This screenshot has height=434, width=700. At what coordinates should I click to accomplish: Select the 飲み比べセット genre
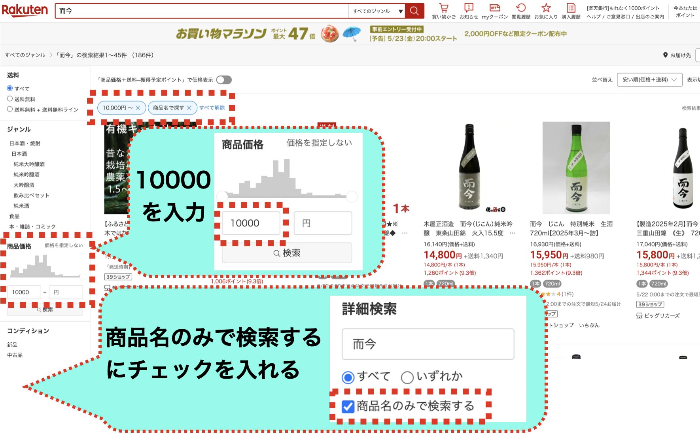(x=31, y=195)
